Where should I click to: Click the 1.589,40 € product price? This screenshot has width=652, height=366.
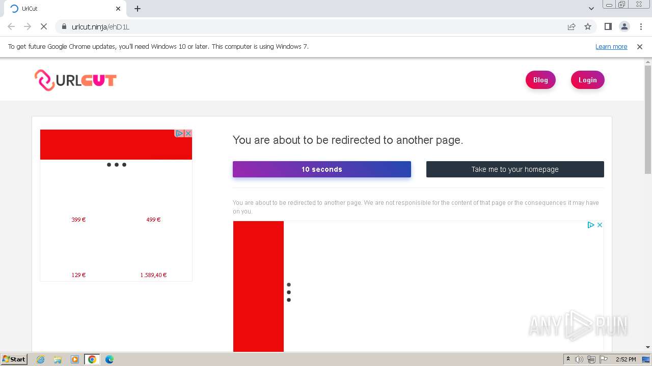click(153, 275)
